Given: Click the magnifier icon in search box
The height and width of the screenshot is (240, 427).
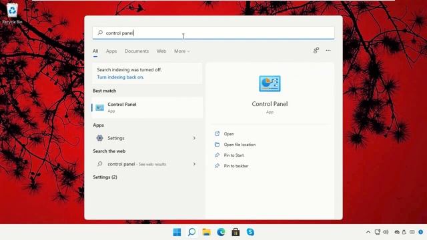Looking at the screenshot, I should pyautogui.click(x=100, y=33).
